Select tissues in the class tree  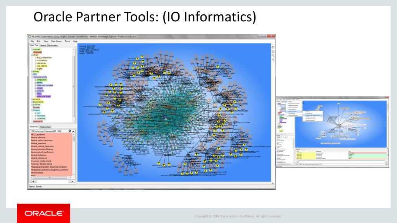(36, 108)
